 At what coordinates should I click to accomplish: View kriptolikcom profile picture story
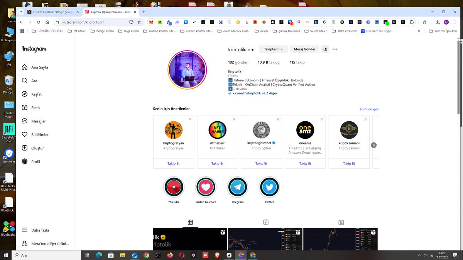click(187, 70)
